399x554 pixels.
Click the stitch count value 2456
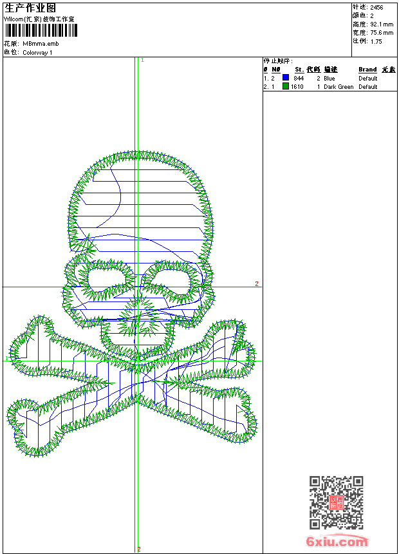pos(376,7)
